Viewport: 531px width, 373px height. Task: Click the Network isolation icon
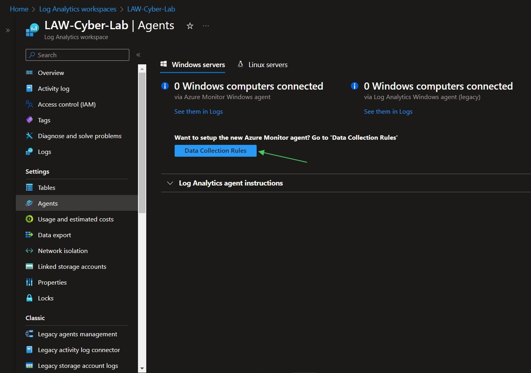[29, 251]
